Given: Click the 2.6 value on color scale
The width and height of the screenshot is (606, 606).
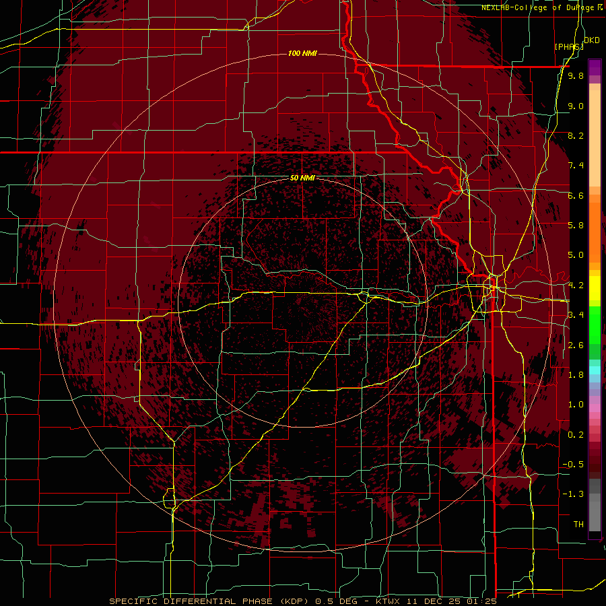Looking at the screenshot, I should [x=576, y=345].
